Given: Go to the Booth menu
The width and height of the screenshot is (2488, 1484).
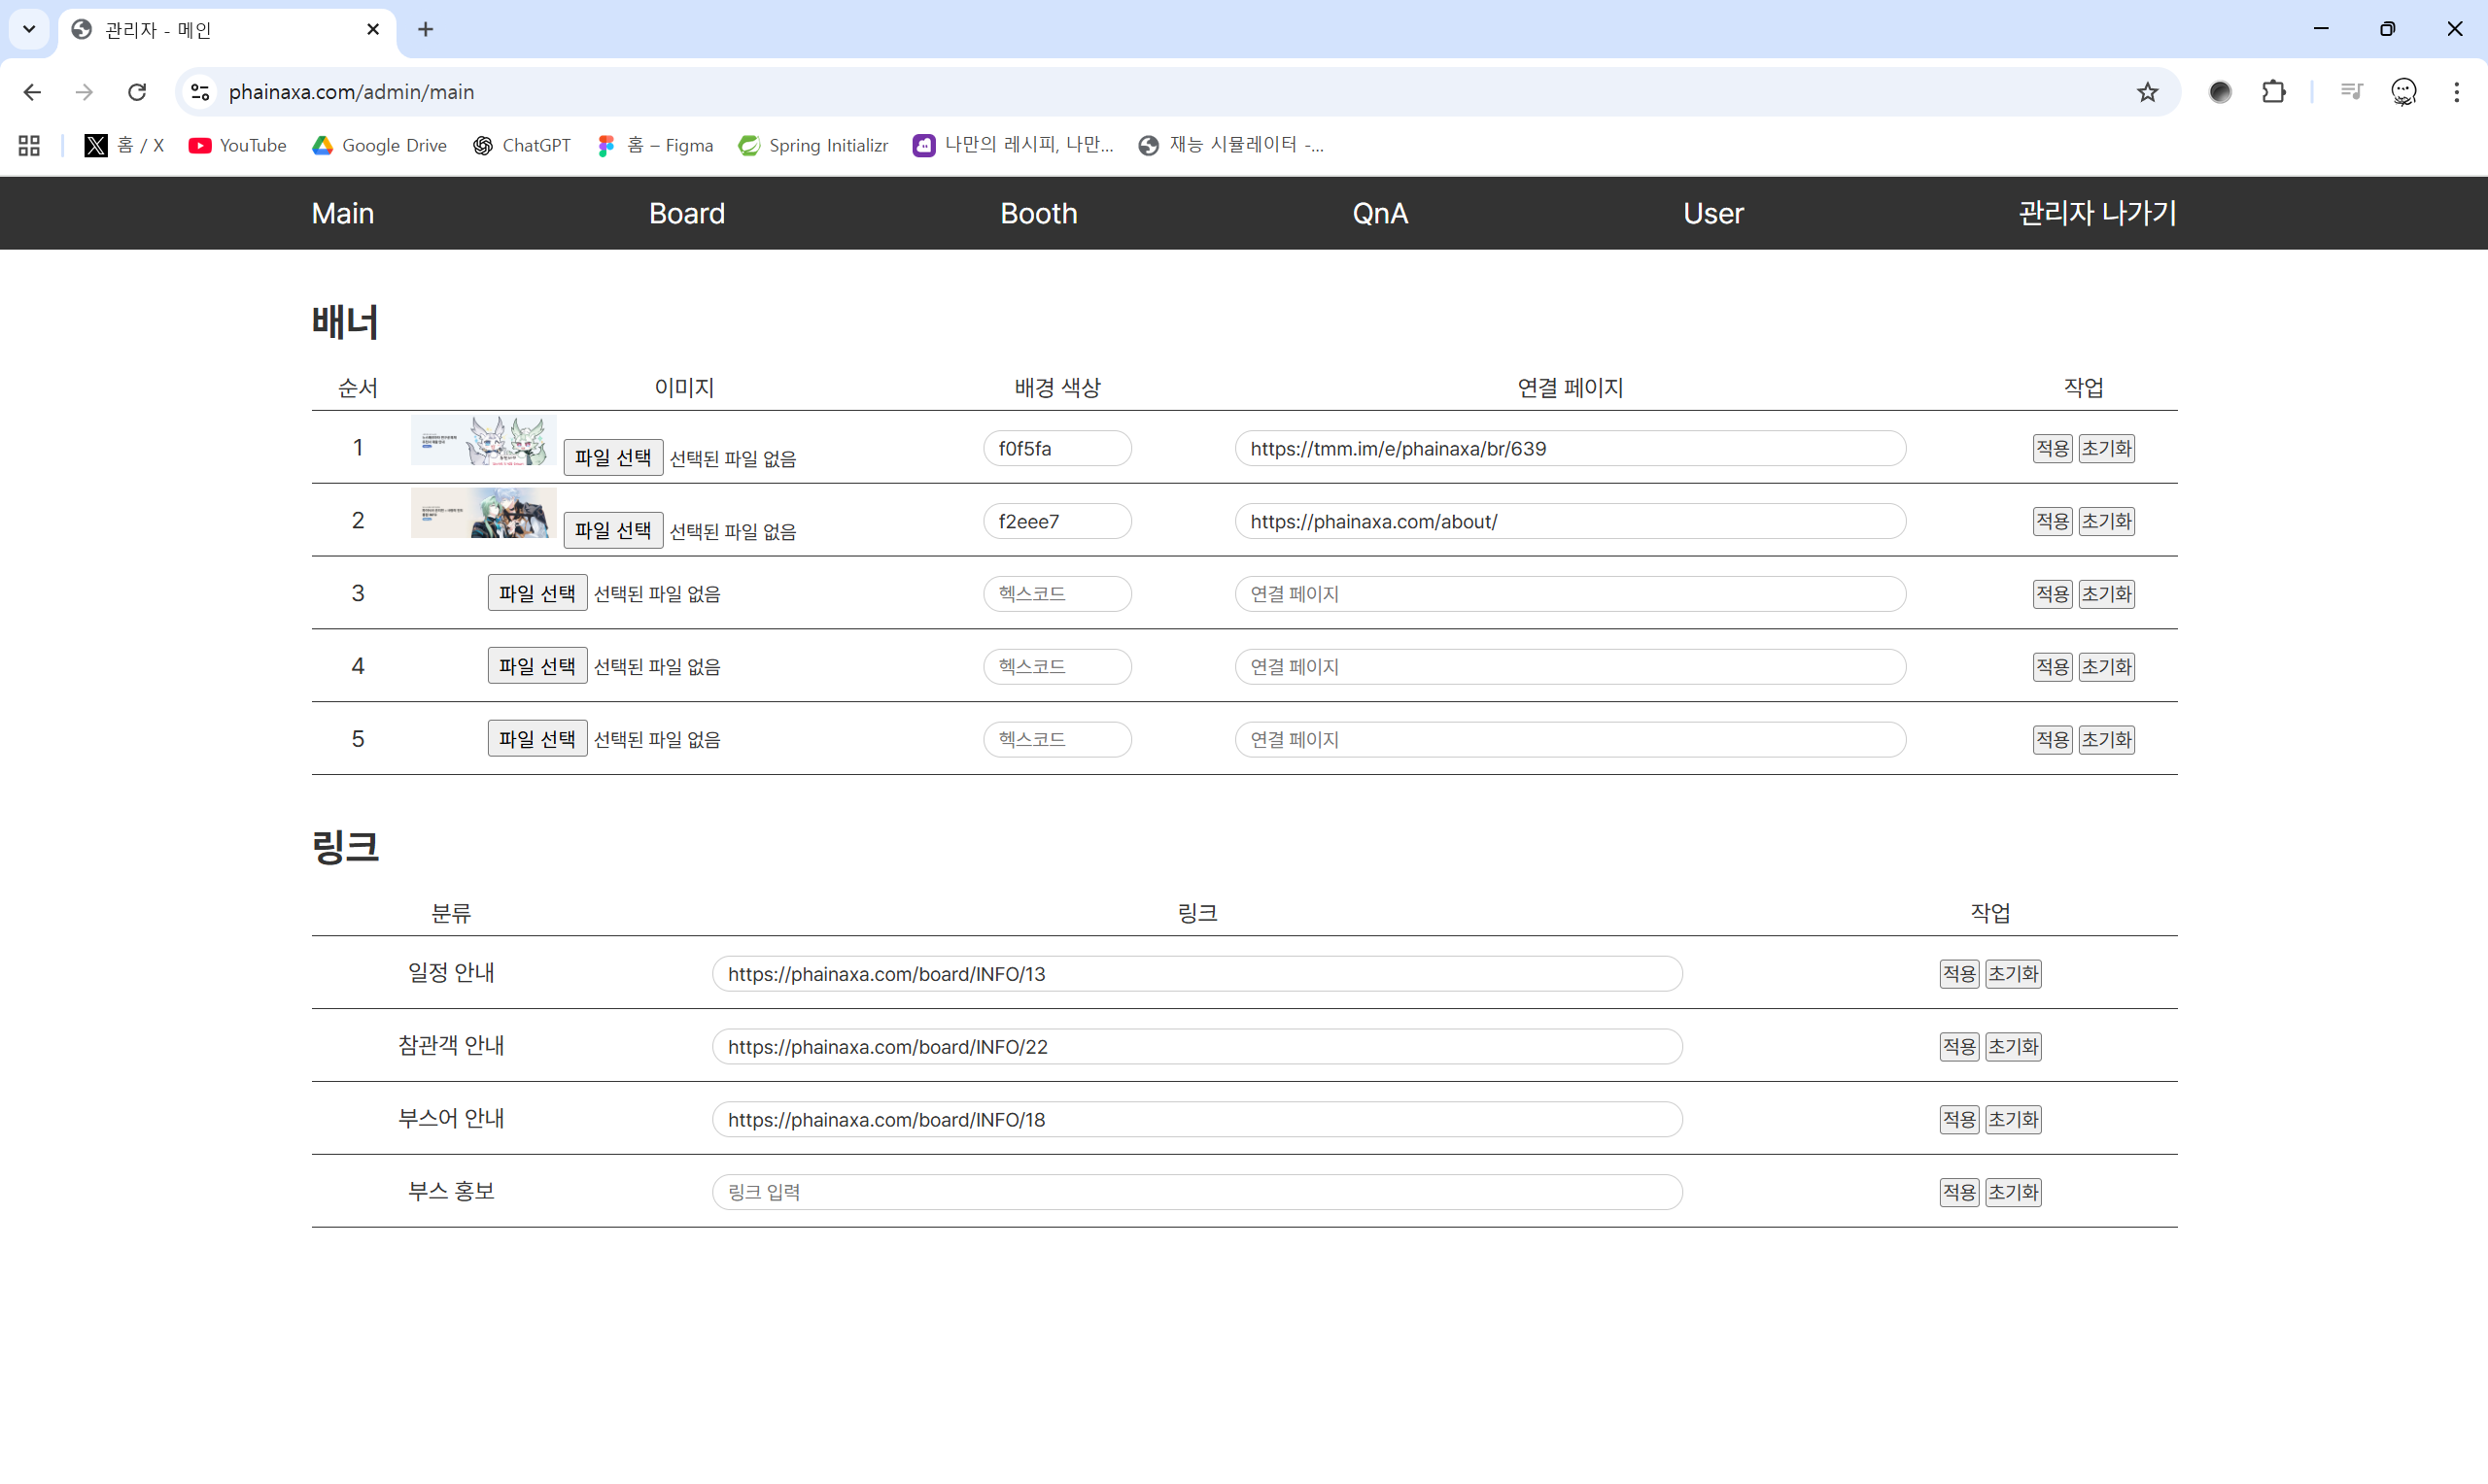Looking at the screenshot, I should pos(1038,213).
